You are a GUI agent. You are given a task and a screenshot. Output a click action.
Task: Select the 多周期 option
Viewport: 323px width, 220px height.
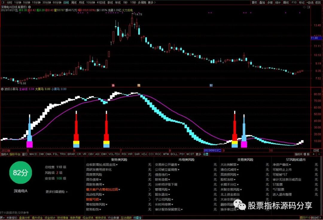coord(142,2)
